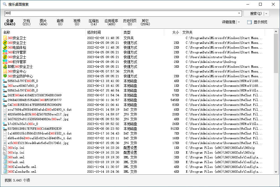
Task: Click the 360安全中心 folder icon
Action: pos(5,71)
